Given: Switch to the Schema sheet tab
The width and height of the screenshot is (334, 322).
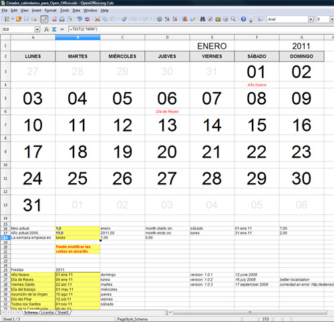Looking at the screenshot, I should pyautogui.click(x=31, y=313).
